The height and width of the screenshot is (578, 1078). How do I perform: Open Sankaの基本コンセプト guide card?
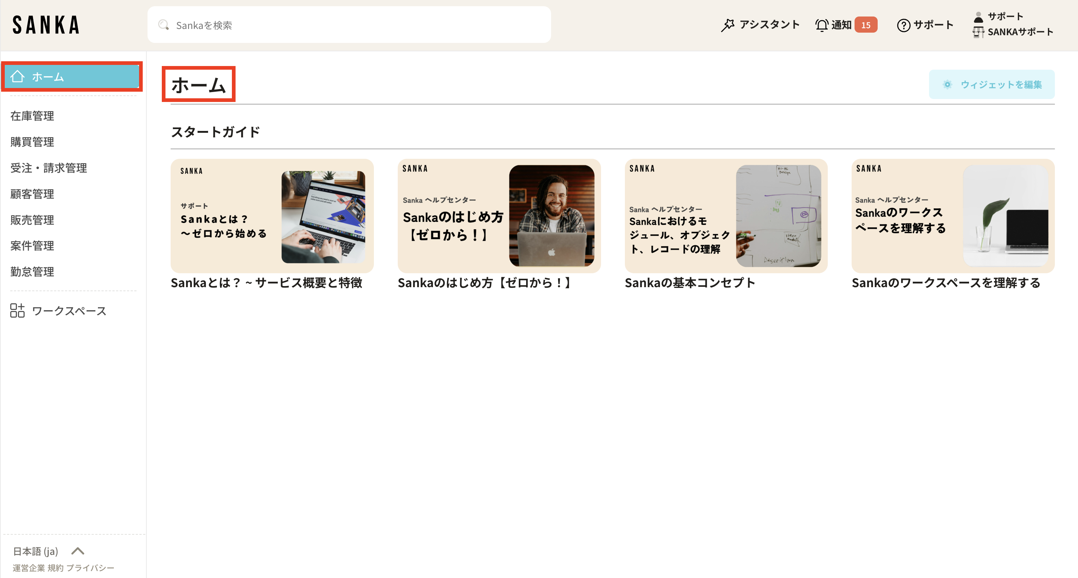(x=726, y=216)
